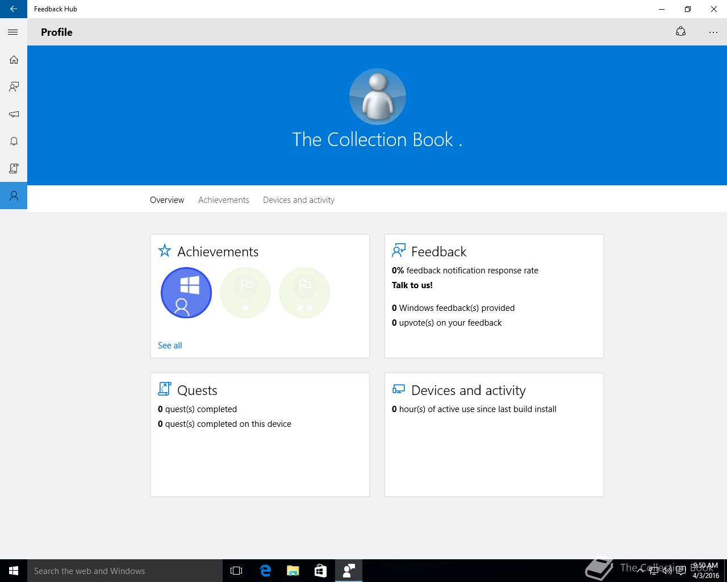
Task: Open Devices and activity card heading
Action: click(469, 390)
